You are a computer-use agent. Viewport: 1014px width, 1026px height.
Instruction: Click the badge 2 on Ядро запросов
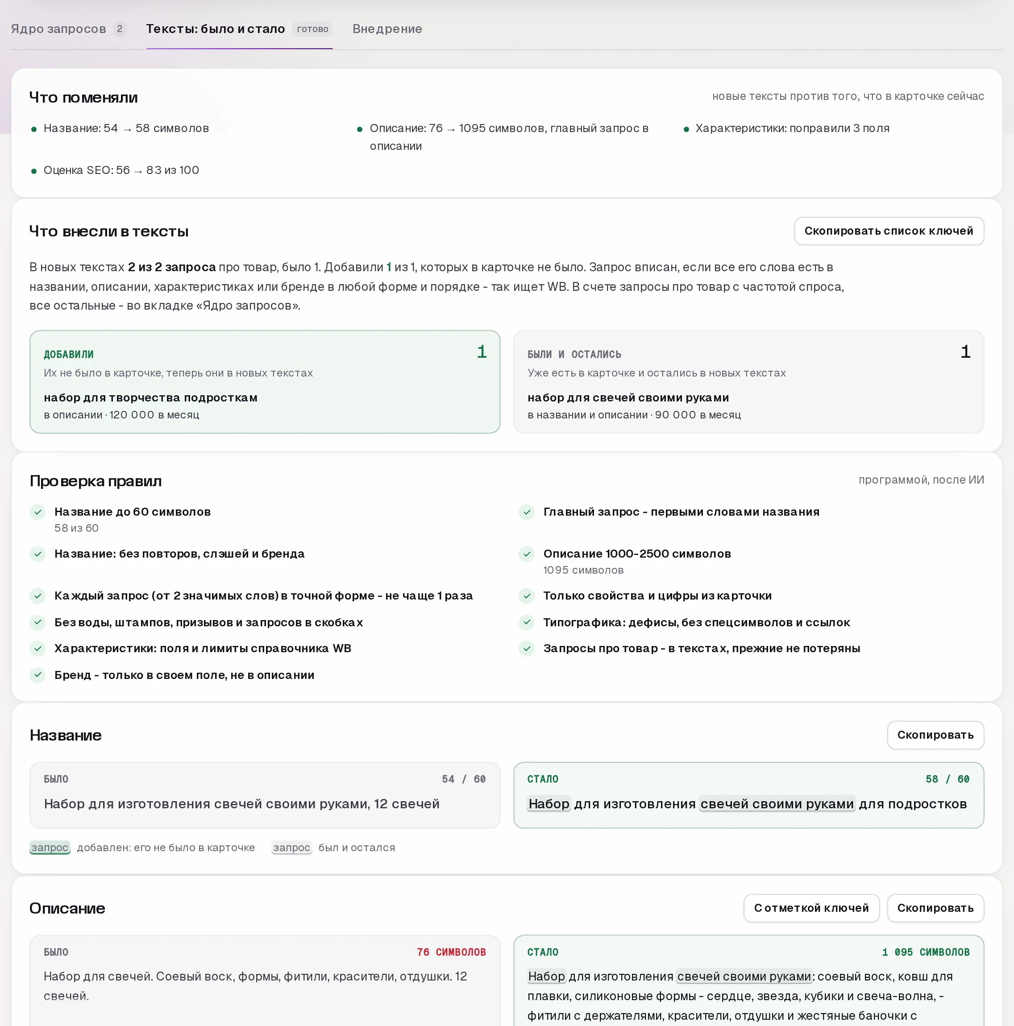coord(120,29)
